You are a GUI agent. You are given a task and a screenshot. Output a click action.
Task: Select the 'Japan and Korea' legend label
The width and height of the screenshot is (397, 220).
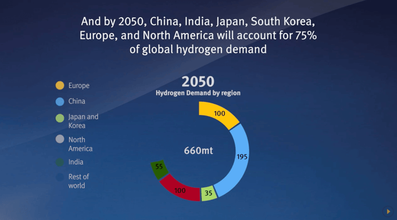pyautogui.click(x=83, y=121)
